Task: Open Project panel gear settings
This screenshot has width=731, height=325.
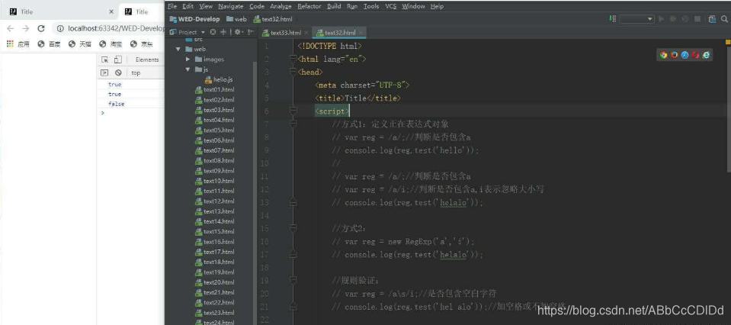Action: click(x=238, y=32)
